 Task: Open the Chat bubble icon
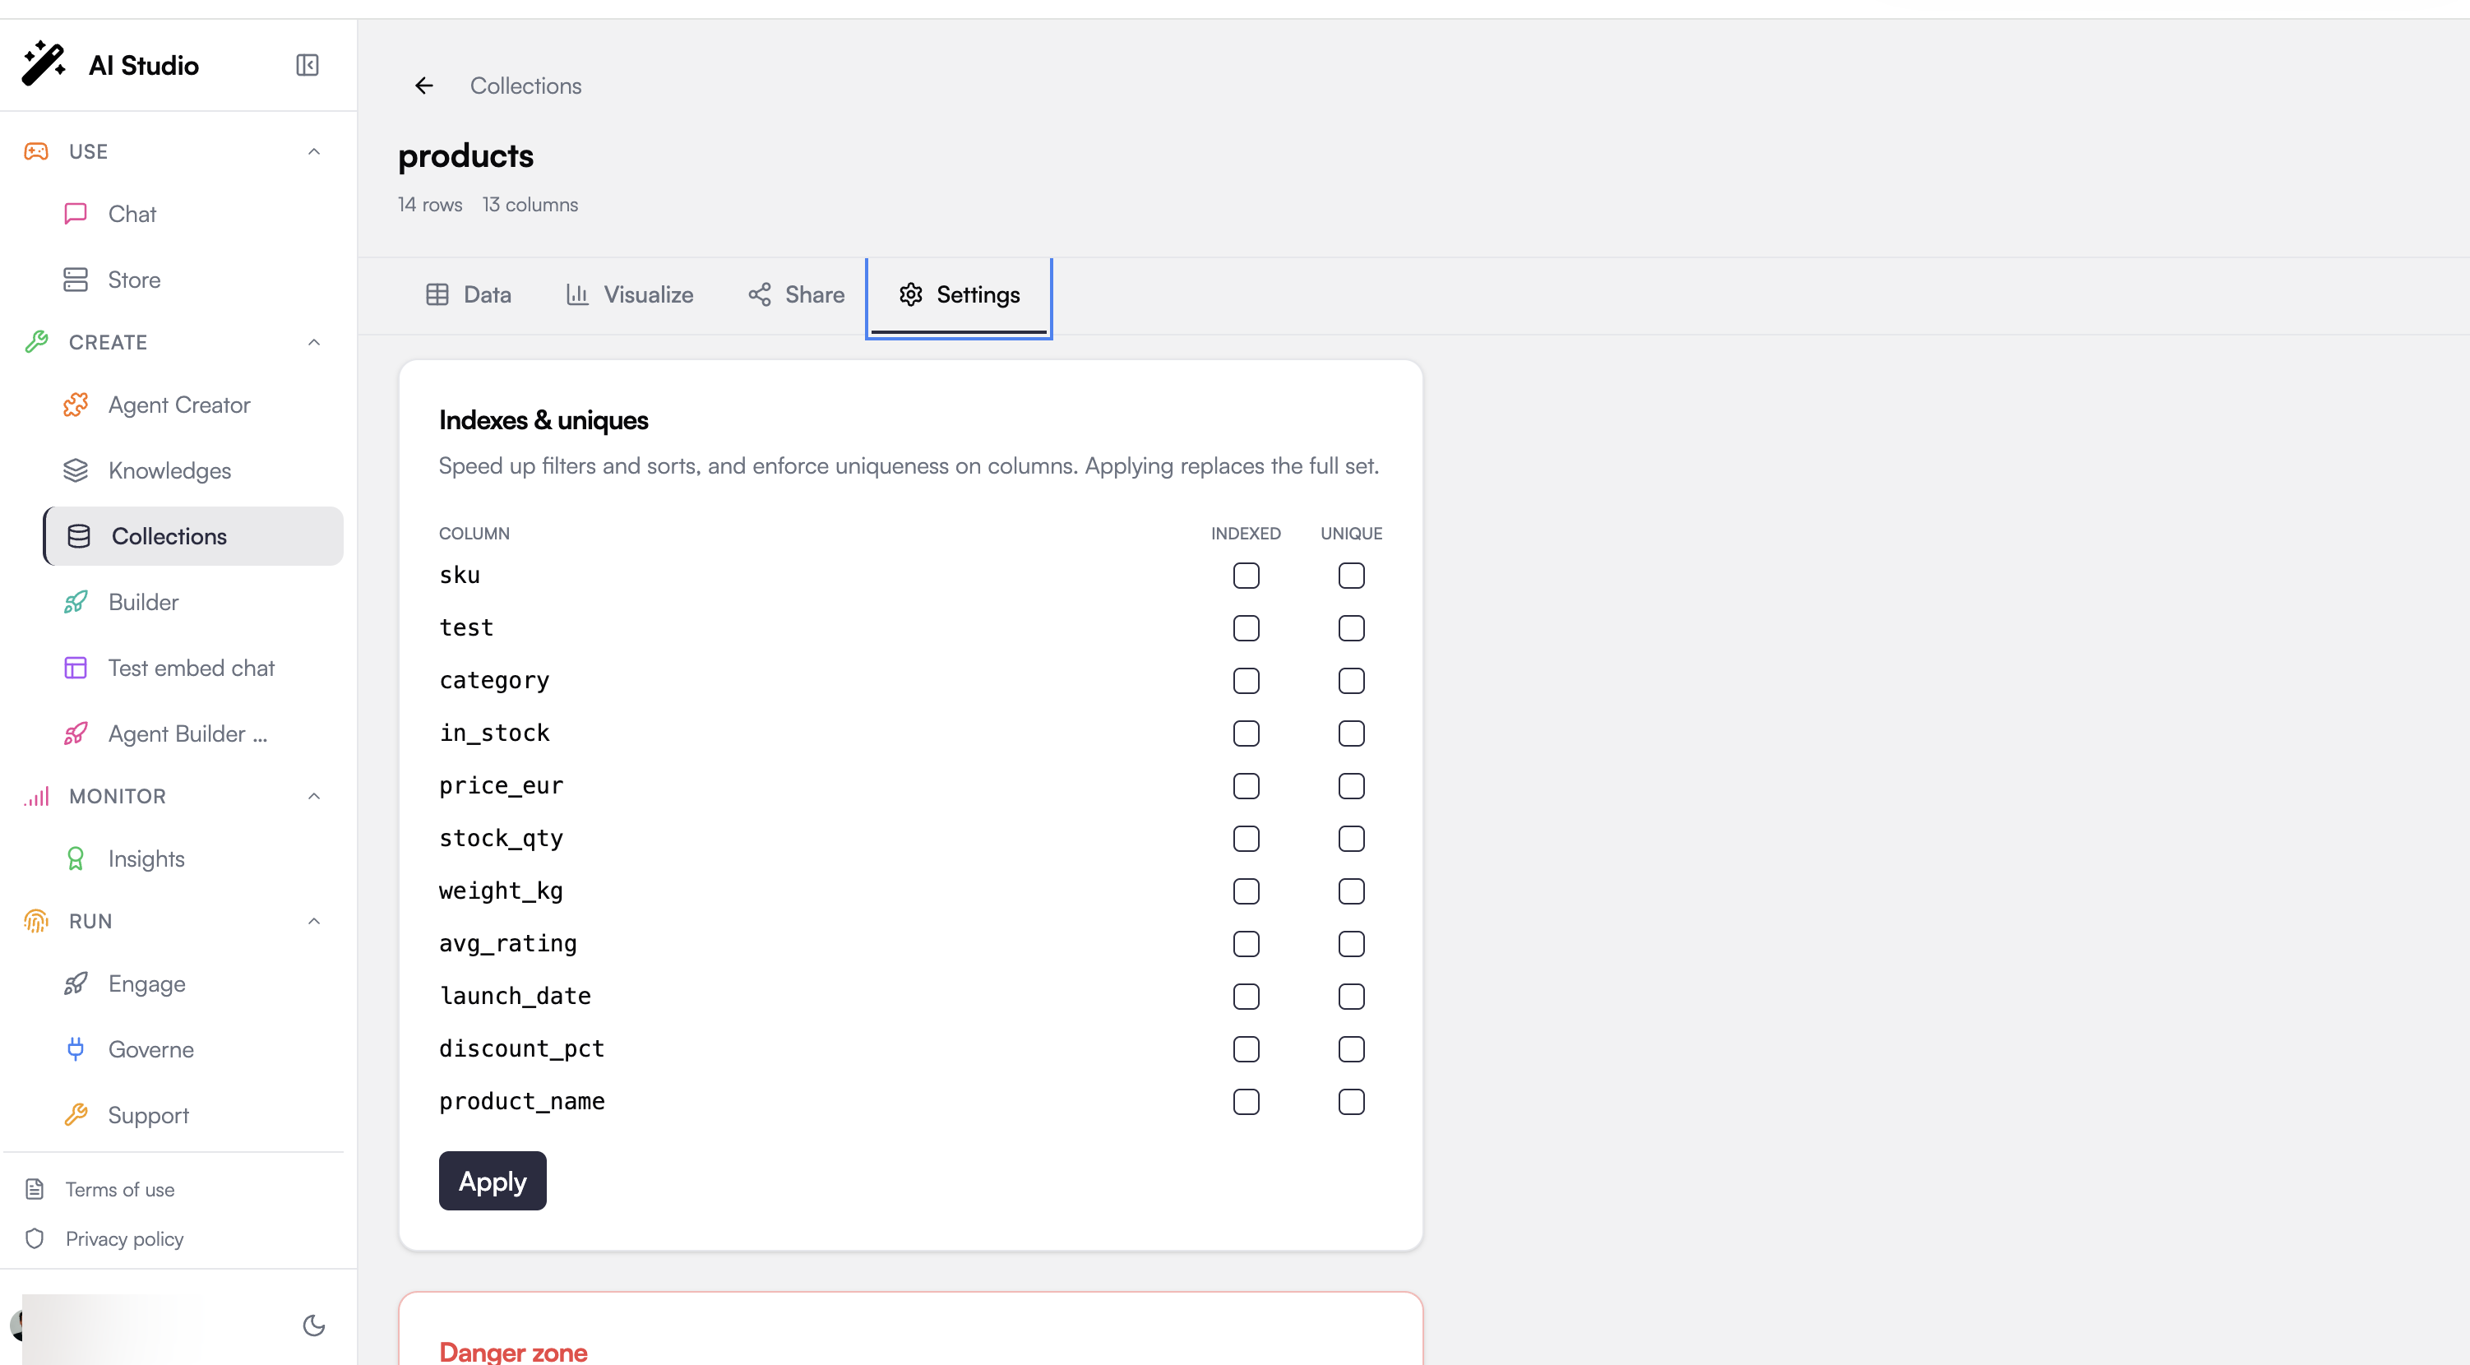[x=76, y=213]
